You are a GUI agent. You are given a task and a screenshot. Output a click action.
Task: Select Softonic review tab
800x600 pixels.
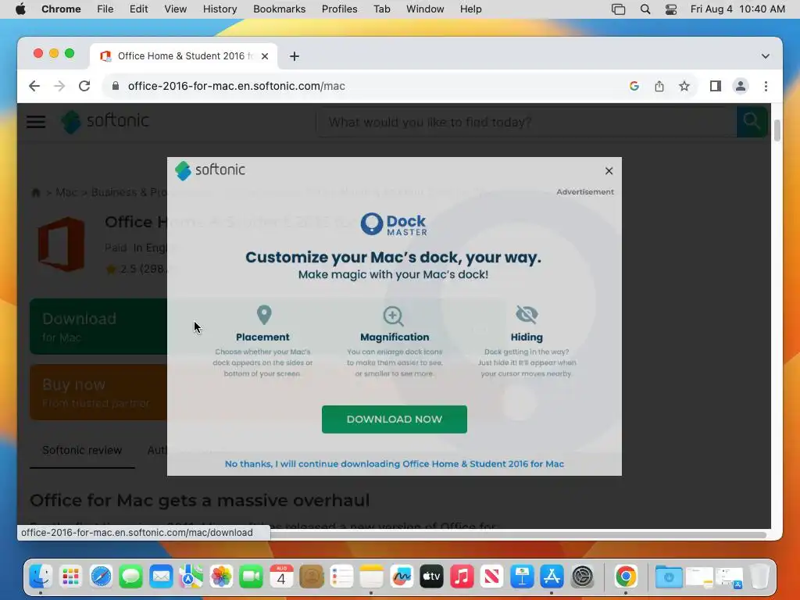pyautogui.click(x=82, y=450)
